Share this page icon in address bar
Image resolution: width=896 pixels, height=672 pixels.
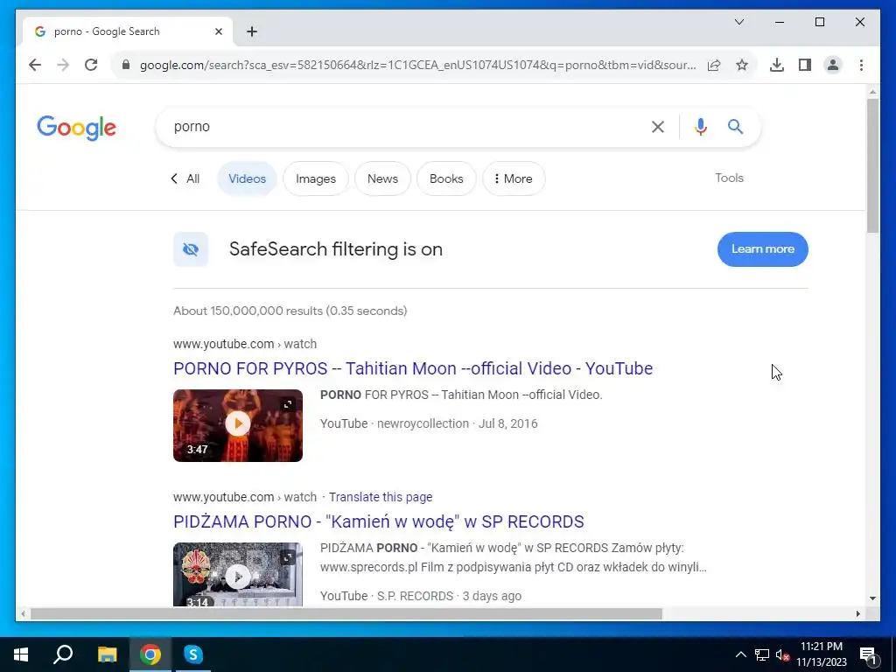click(x=714, y=65)
